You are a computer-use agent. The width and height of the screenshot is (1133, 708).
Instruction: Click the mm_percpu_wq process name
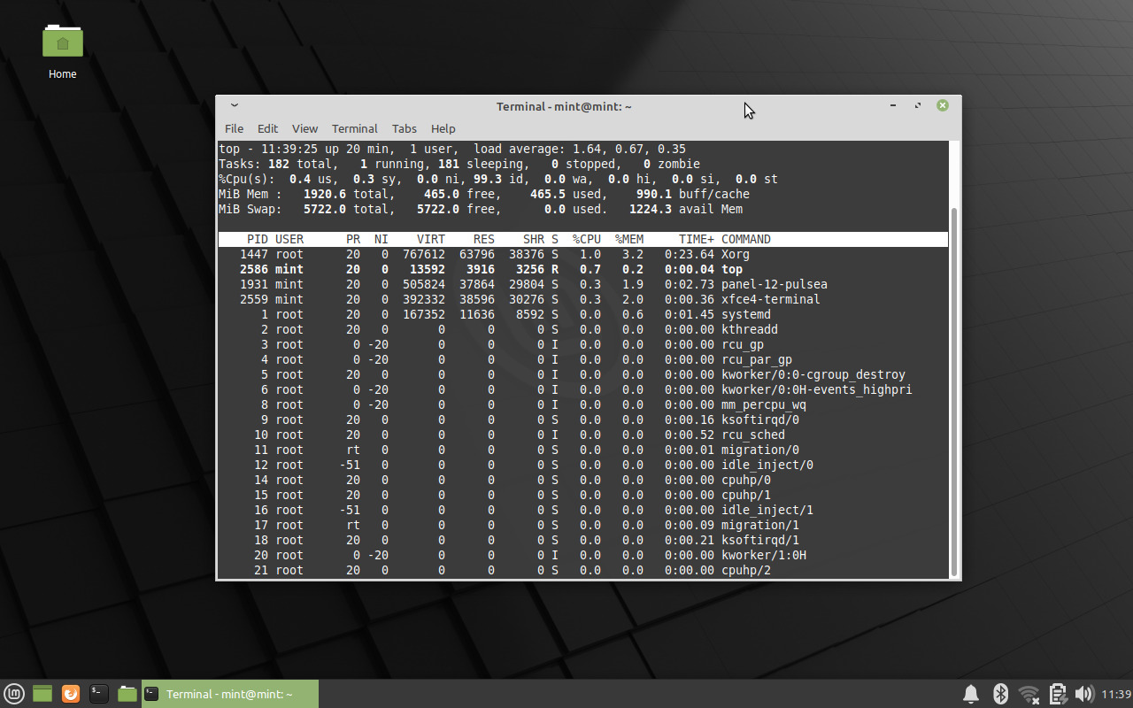tap(764, 404)
